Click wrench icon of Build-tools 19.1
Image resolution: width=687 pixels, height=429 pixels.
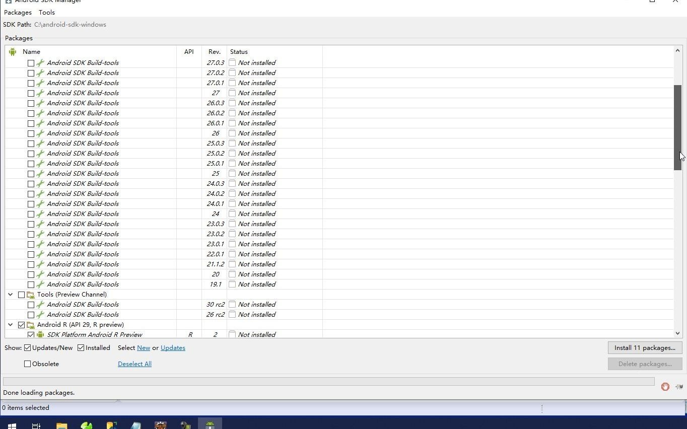(40, 284)
